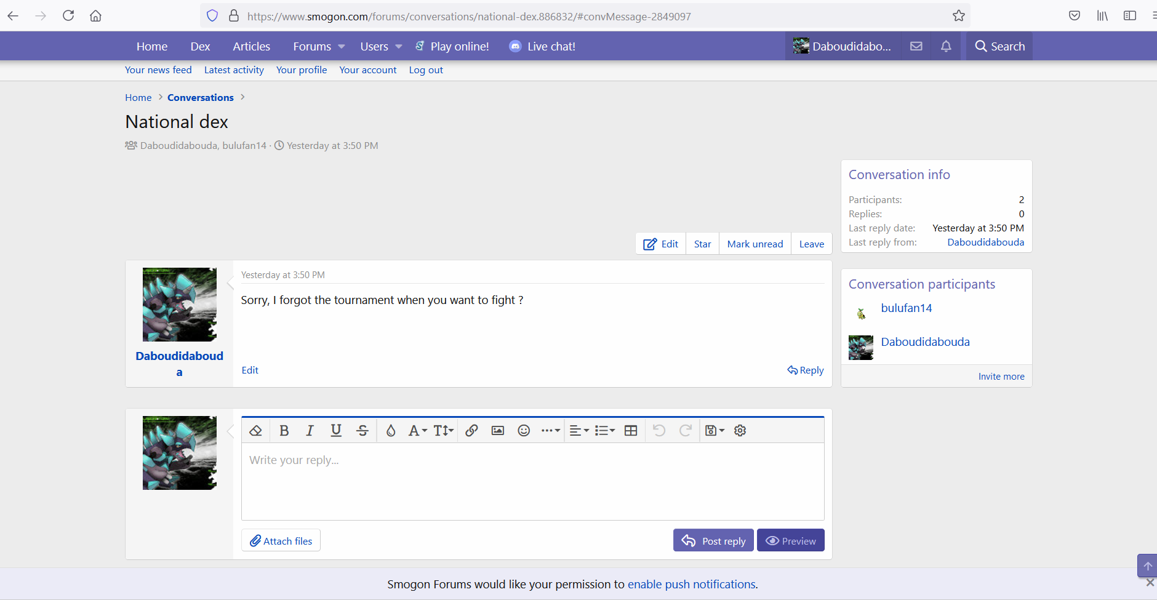Viewport: 1157px width, 600px height.
Task: Expand the Users menu arrow
Action: point(399,47)
